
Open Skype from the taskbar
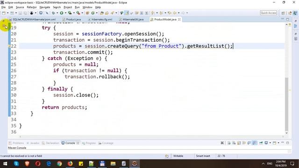point(16,164)
